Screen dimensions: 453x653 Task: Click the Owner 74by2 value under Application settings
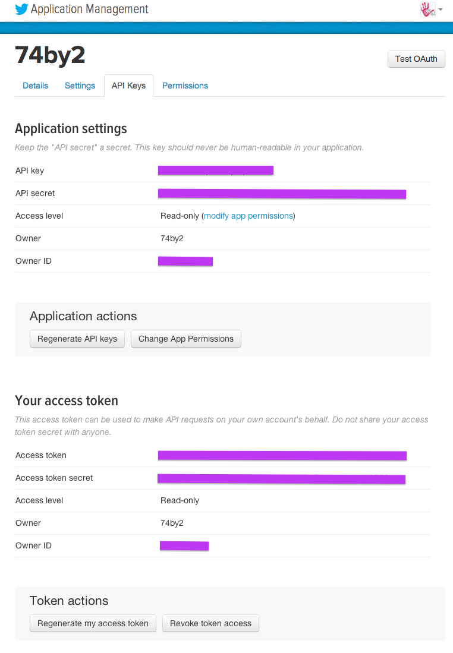(172, 238)
